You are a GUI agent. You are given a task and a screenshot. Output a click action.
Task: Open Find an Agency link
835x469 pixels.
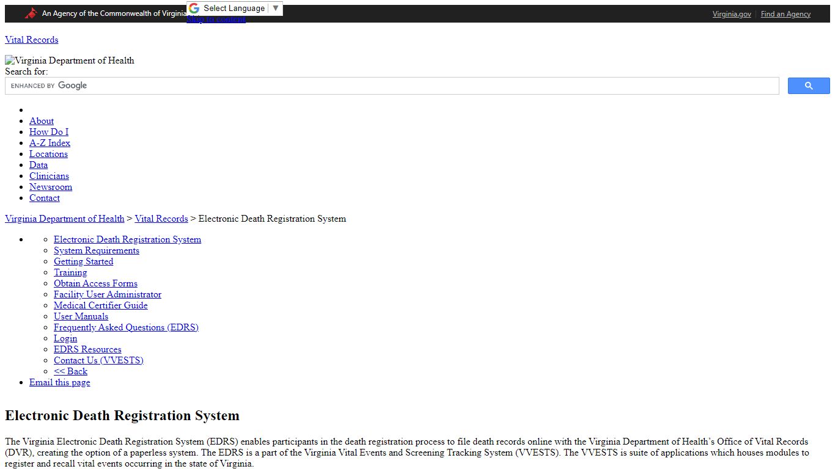point(785,14)
